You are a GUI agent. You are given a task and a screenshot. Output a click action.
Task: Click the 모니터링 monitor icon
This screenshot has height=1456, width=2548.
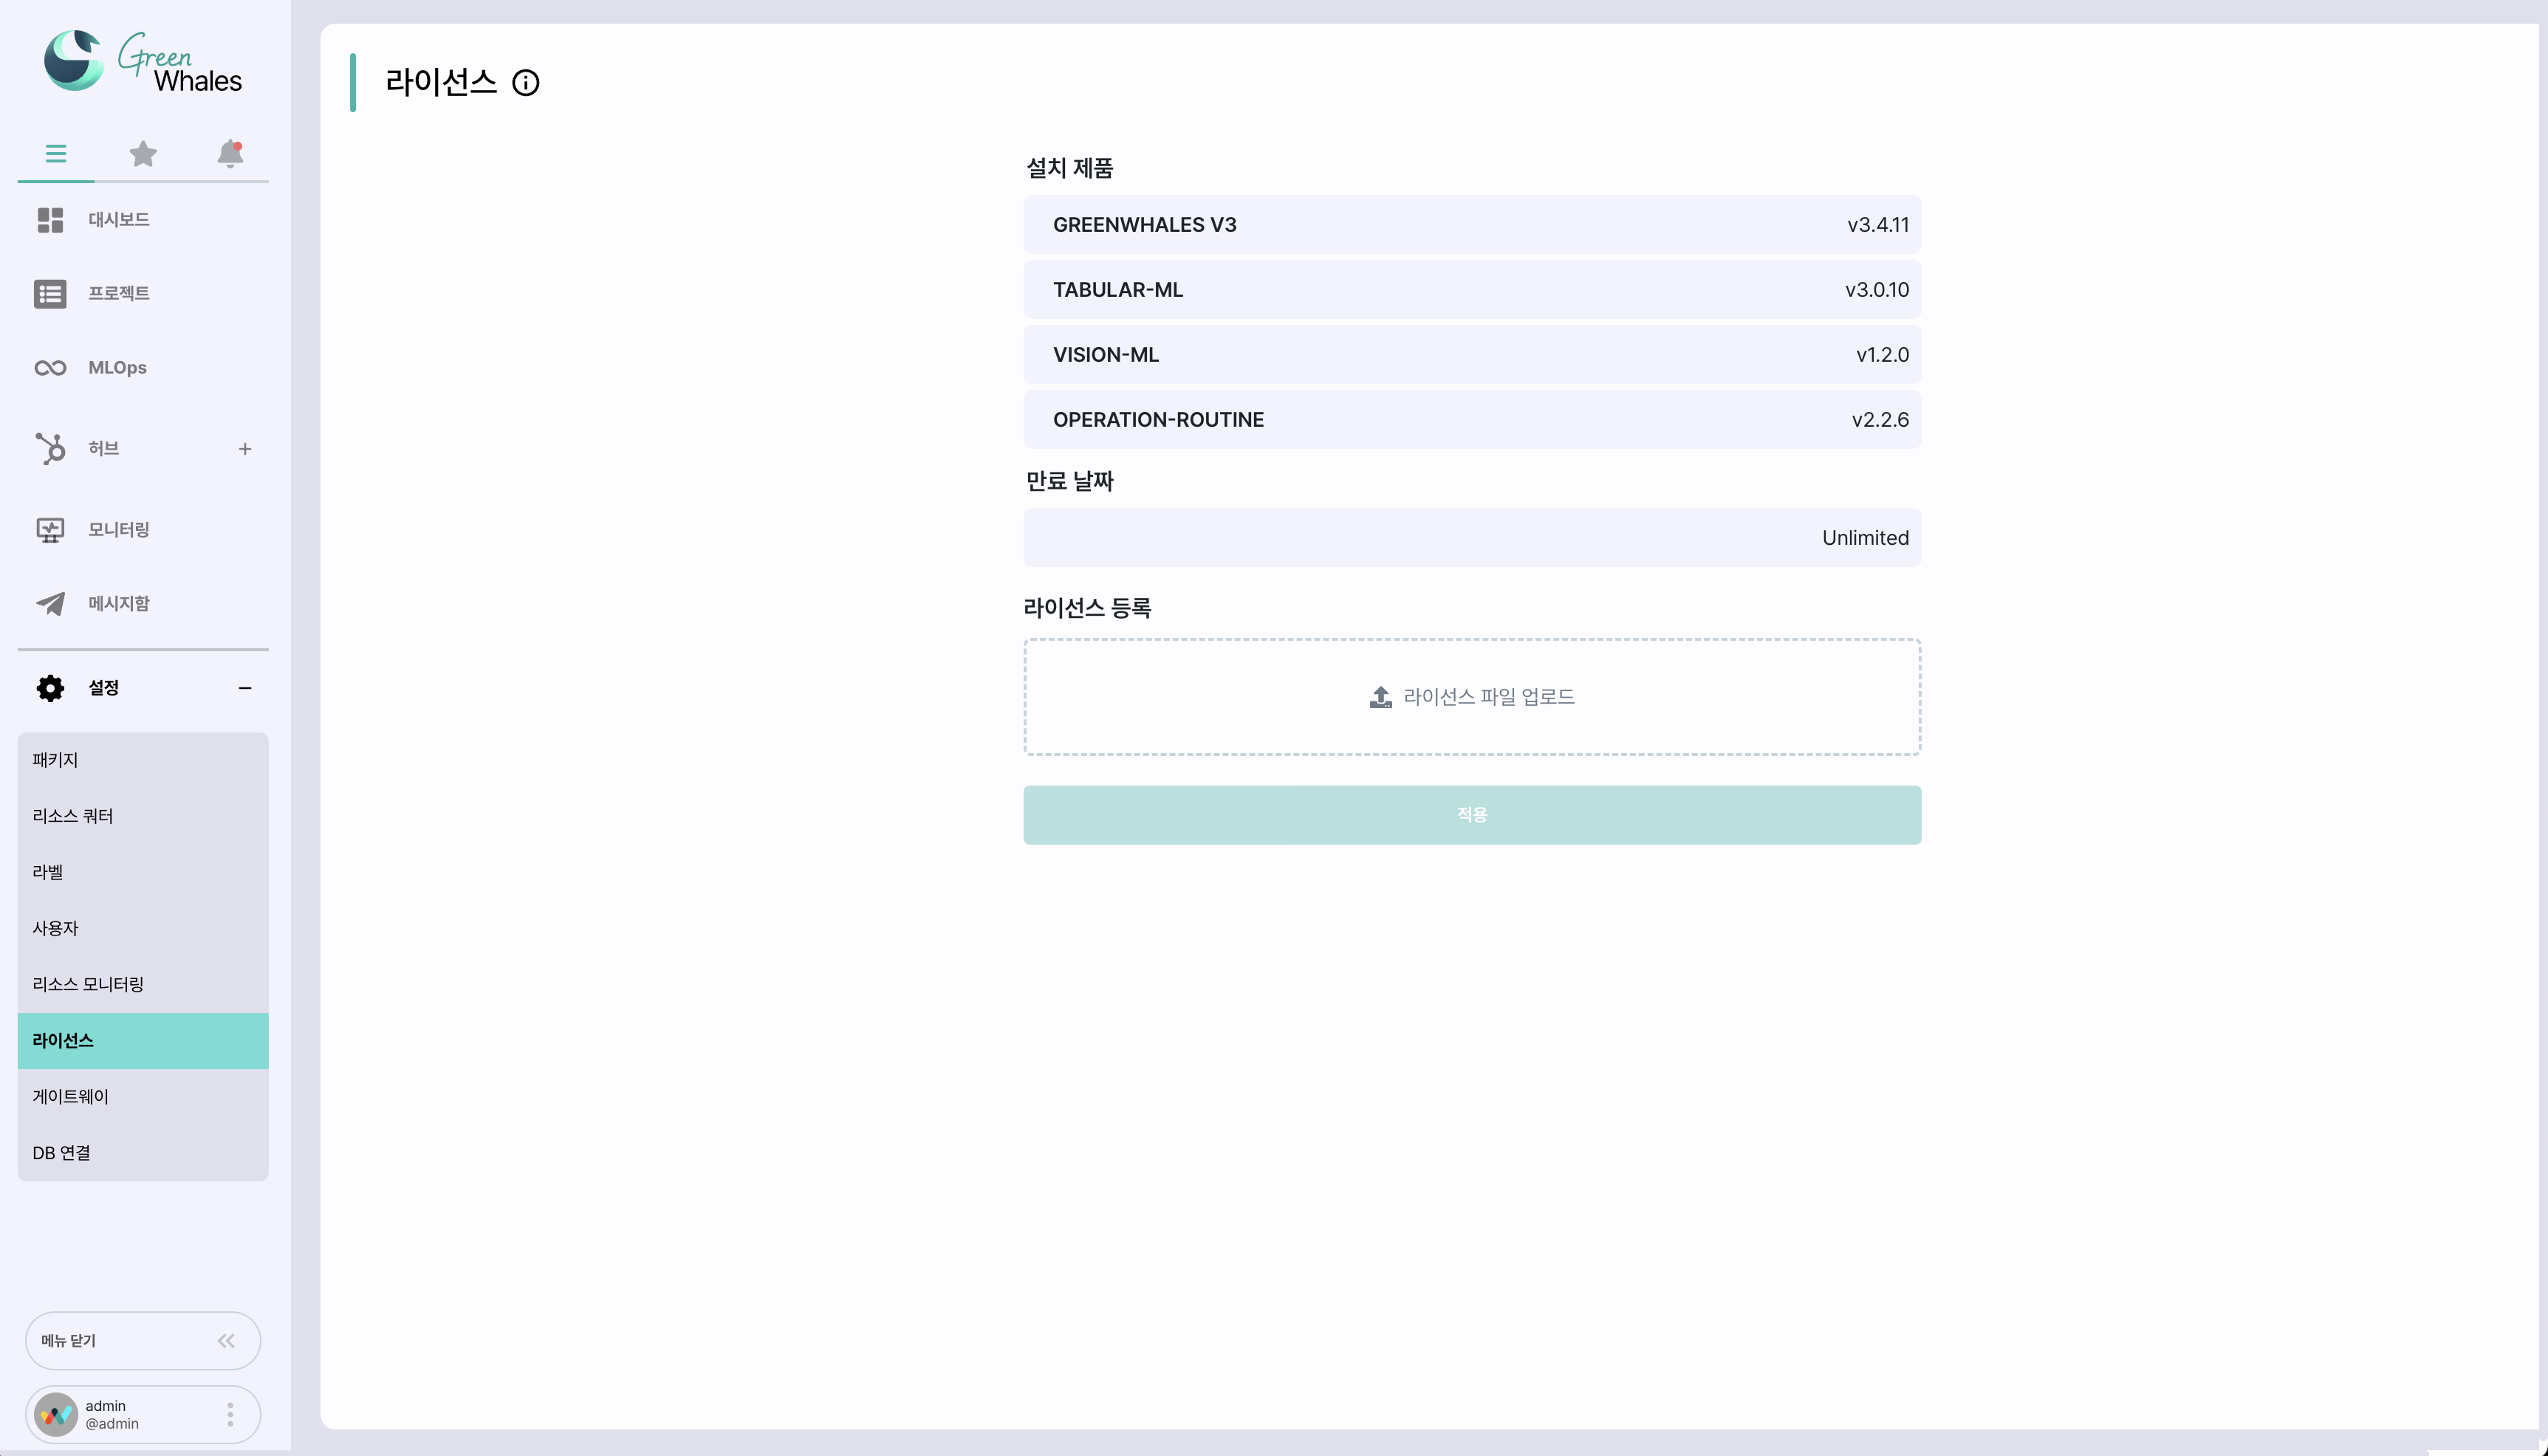pyautogui.click(x=50, y=530)
